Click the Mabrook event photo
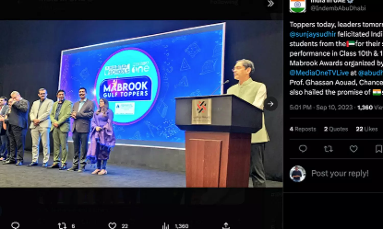383x229 pixels. point(141,104)
